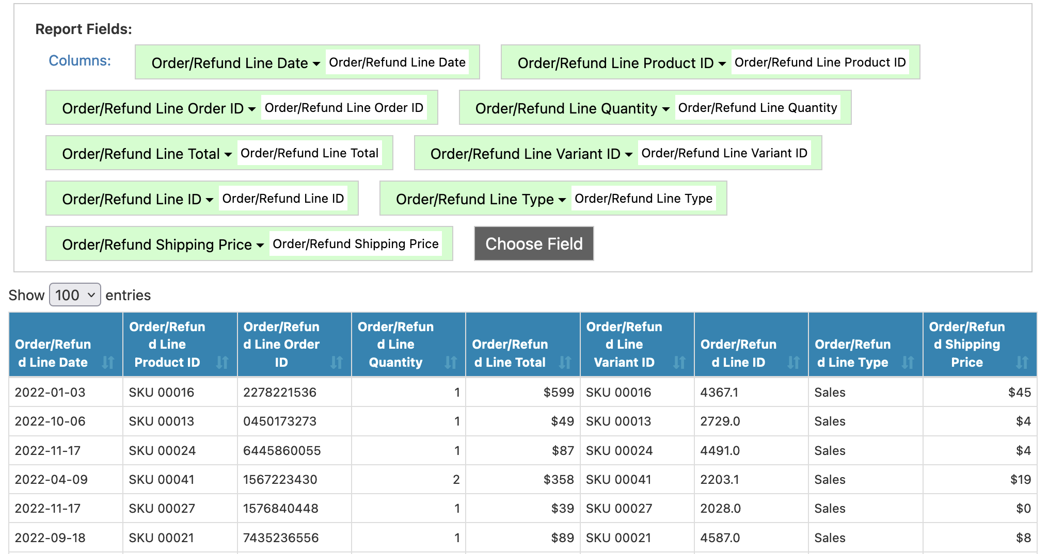Edit the Order/Refund Line Type label input
This screenshot has width=1048, height=554.
click(x=643, y=199)
